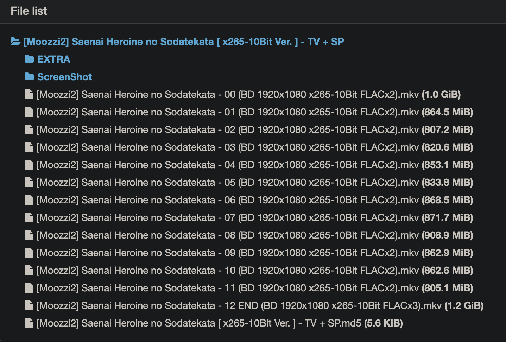
Task: Click the root Moozzi2 folder title
Action: 183,42
